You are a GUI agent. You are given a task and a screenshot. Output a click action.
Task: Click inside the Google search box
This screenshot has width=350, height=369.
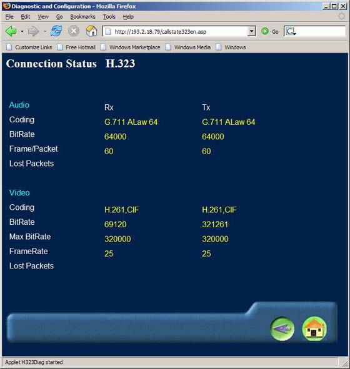click(321, 31)
